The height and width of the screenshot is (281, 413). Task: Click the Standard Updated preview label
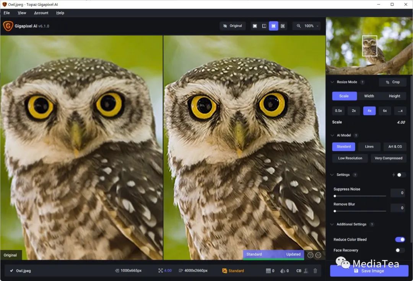tap(273, 254)
